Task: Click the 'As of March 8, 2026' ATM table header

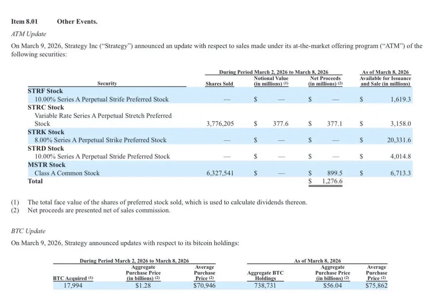Action: click(385, 72)
